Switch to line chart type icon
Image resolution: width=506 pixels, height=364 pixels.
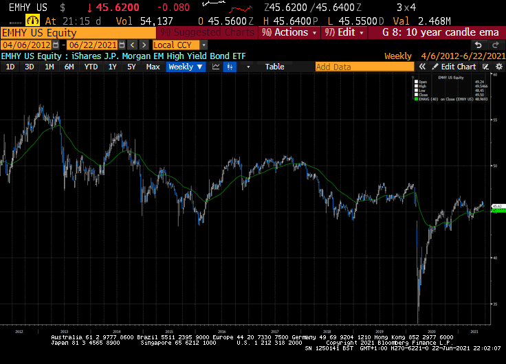(216, 67)
